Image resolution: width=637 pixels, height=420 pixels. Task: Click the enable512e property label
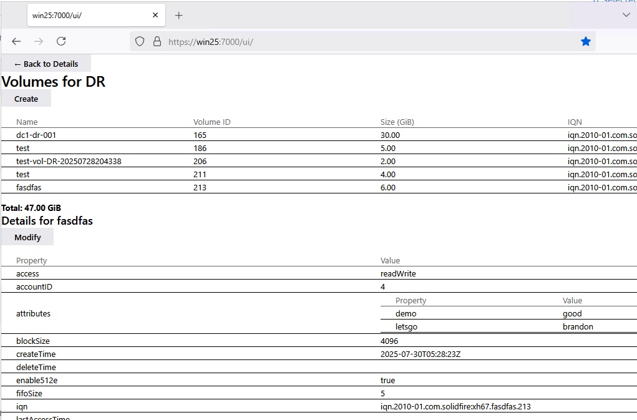(x=37, y=380)
